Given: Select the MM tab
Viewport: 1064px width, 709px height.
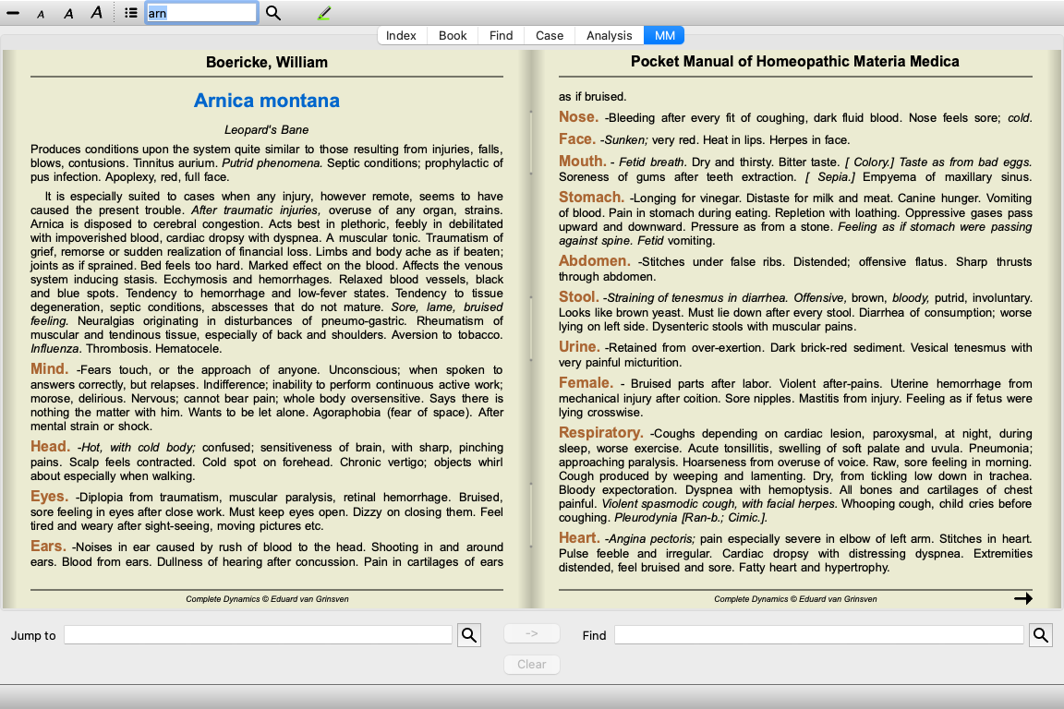Looking at the screenshot, I should [x=664, y=35].
